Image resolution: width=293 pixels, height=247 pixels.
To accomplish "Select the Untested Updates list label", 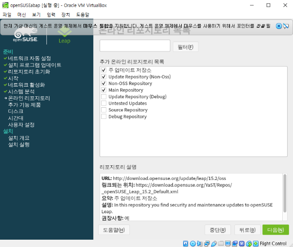I will [x=127, y=103].
